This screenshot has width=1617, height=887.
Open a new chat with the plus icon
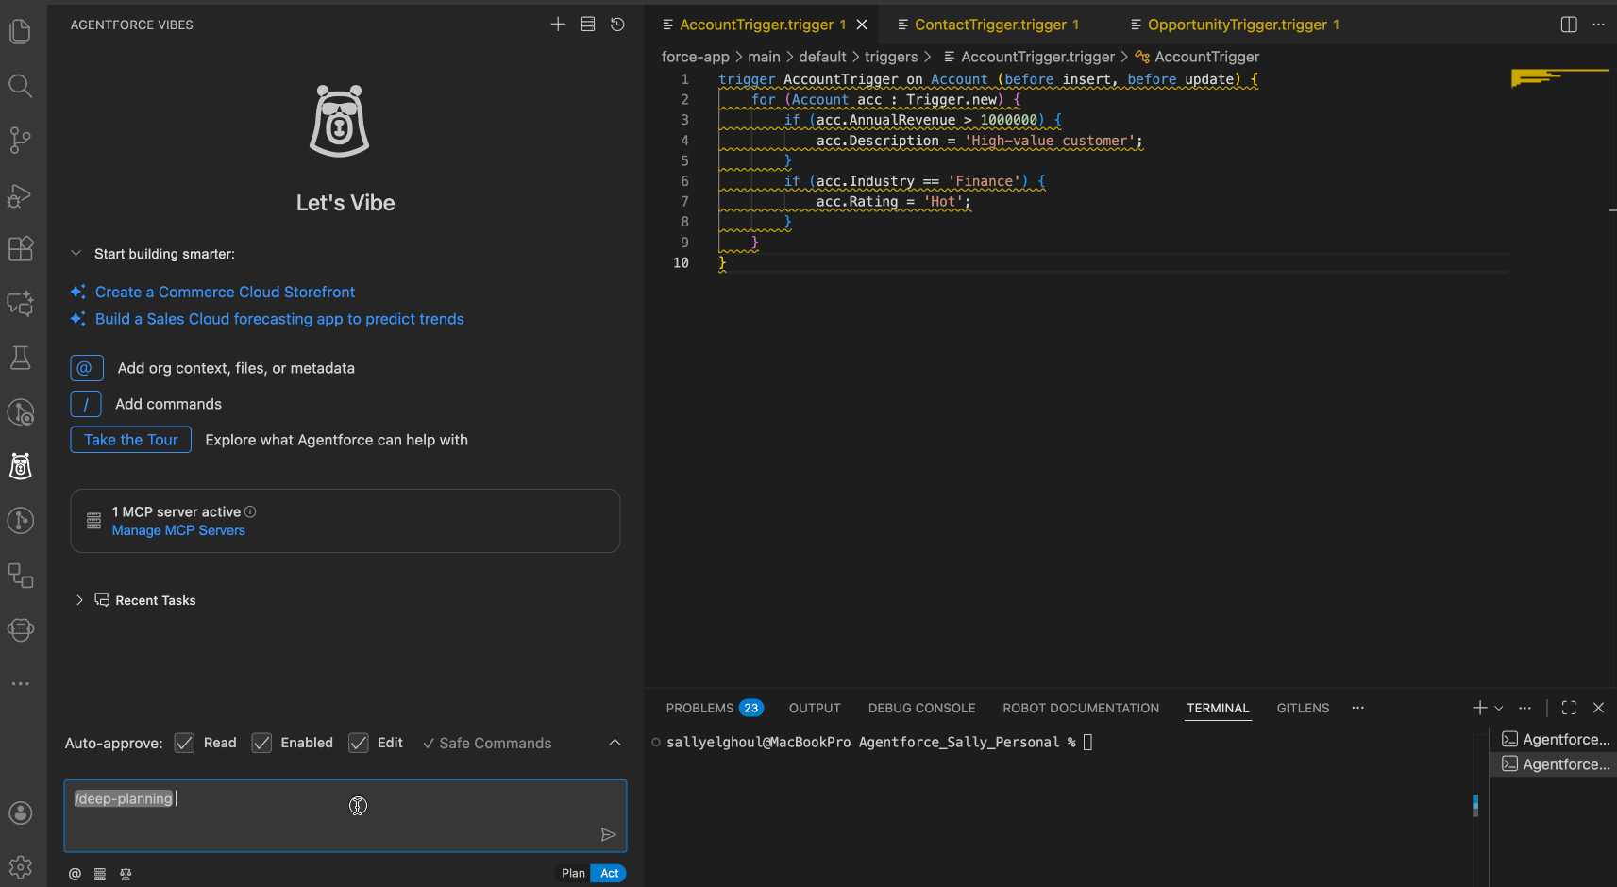pyautogui.click(x=558, y=24)
